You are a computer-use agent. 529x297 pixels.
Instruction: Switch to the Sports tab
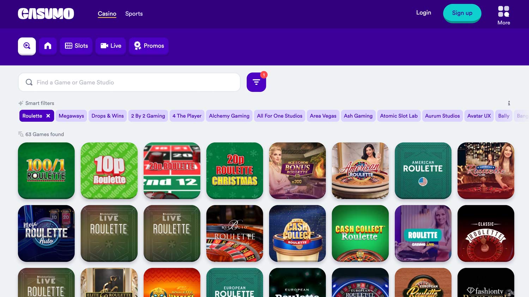click(x=134, y=14)
